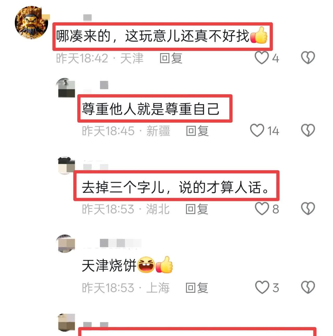
Task: Like the 湖北 comment with 8 likes
Action: point(261,209)
